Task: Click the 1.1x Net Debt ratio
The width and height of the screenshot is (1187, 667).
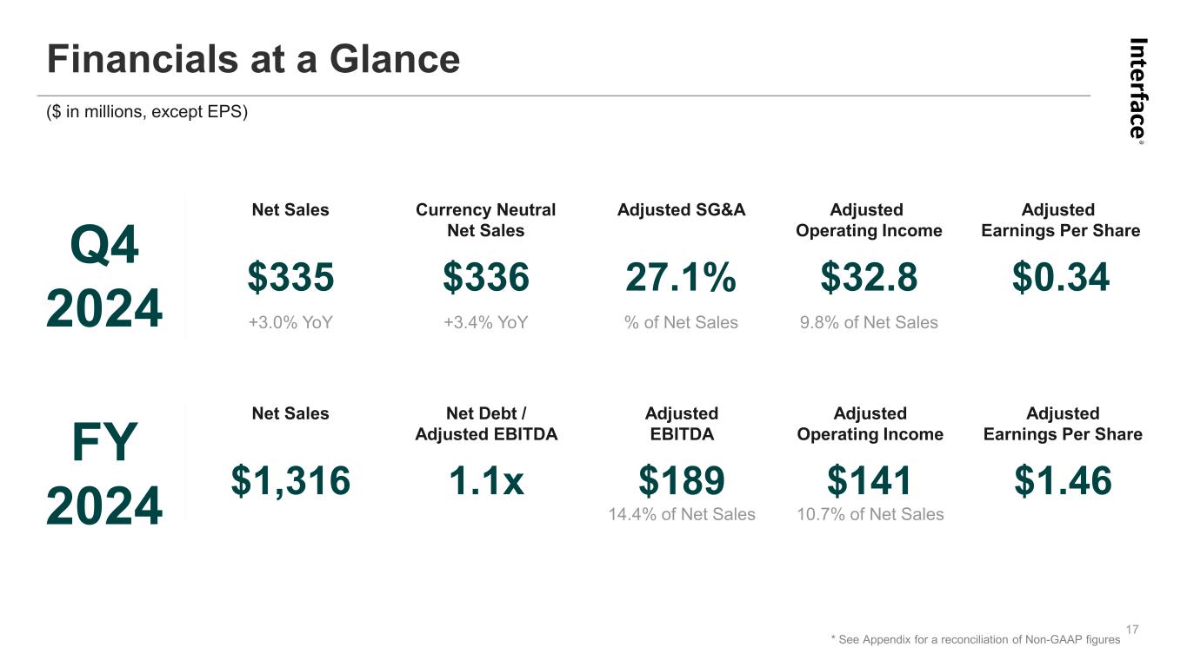Action: (x=485, y=480)
